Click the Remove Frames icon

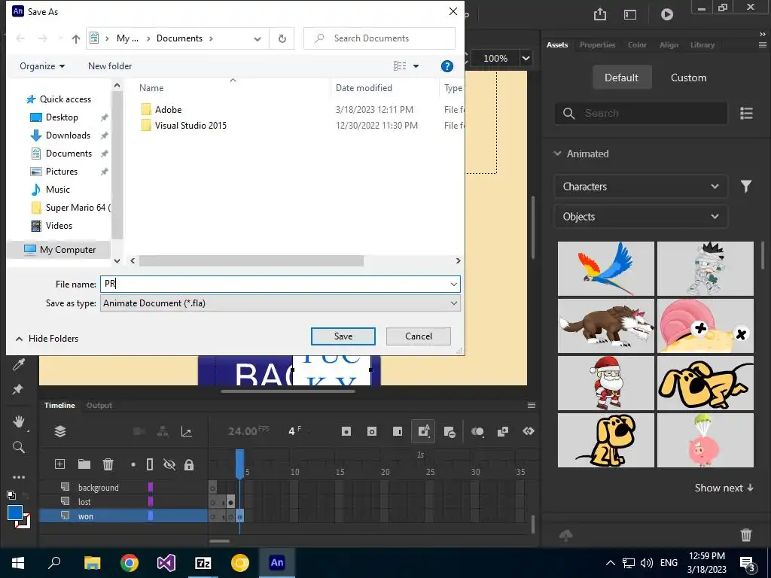[x=449, y=432]
